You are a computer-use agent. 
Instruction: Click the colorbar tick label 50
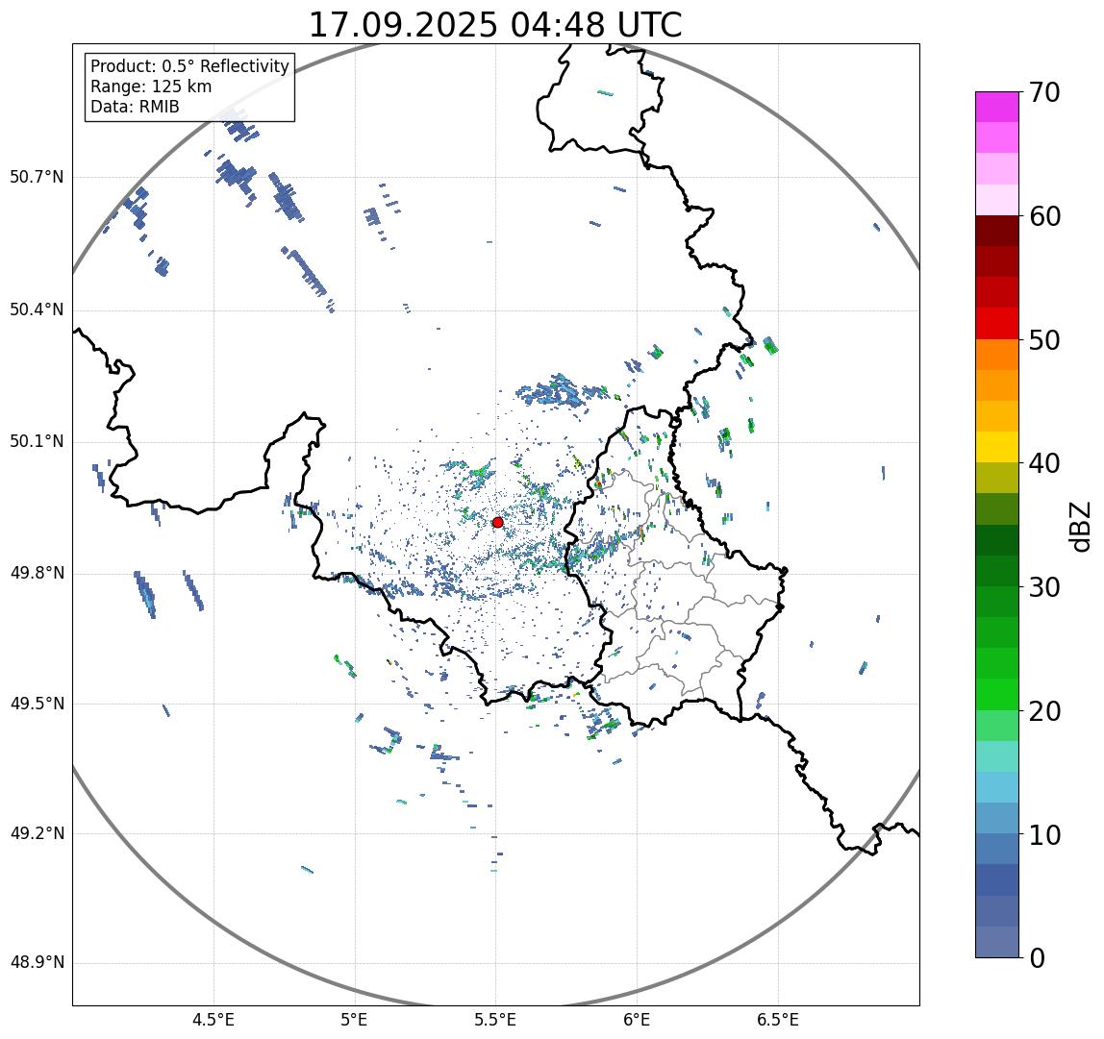1044,340
